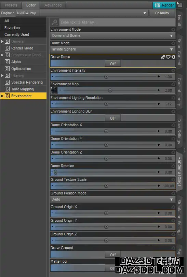Toggle the Draw Ground Off switch

(113, 254)
